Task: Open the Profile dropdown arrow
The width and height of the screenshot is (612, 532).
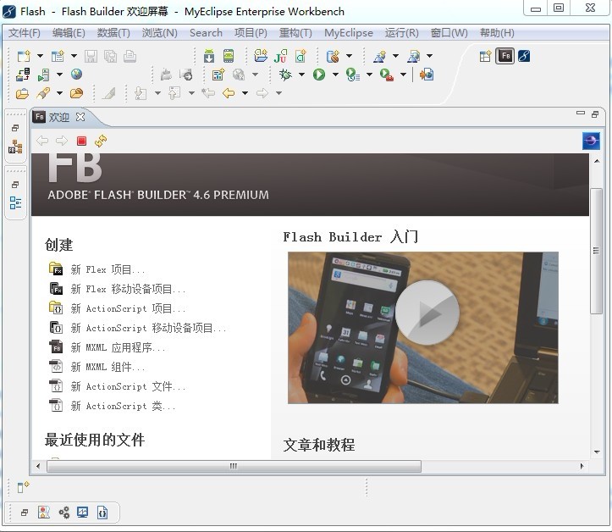Action: tap(369, 75)
